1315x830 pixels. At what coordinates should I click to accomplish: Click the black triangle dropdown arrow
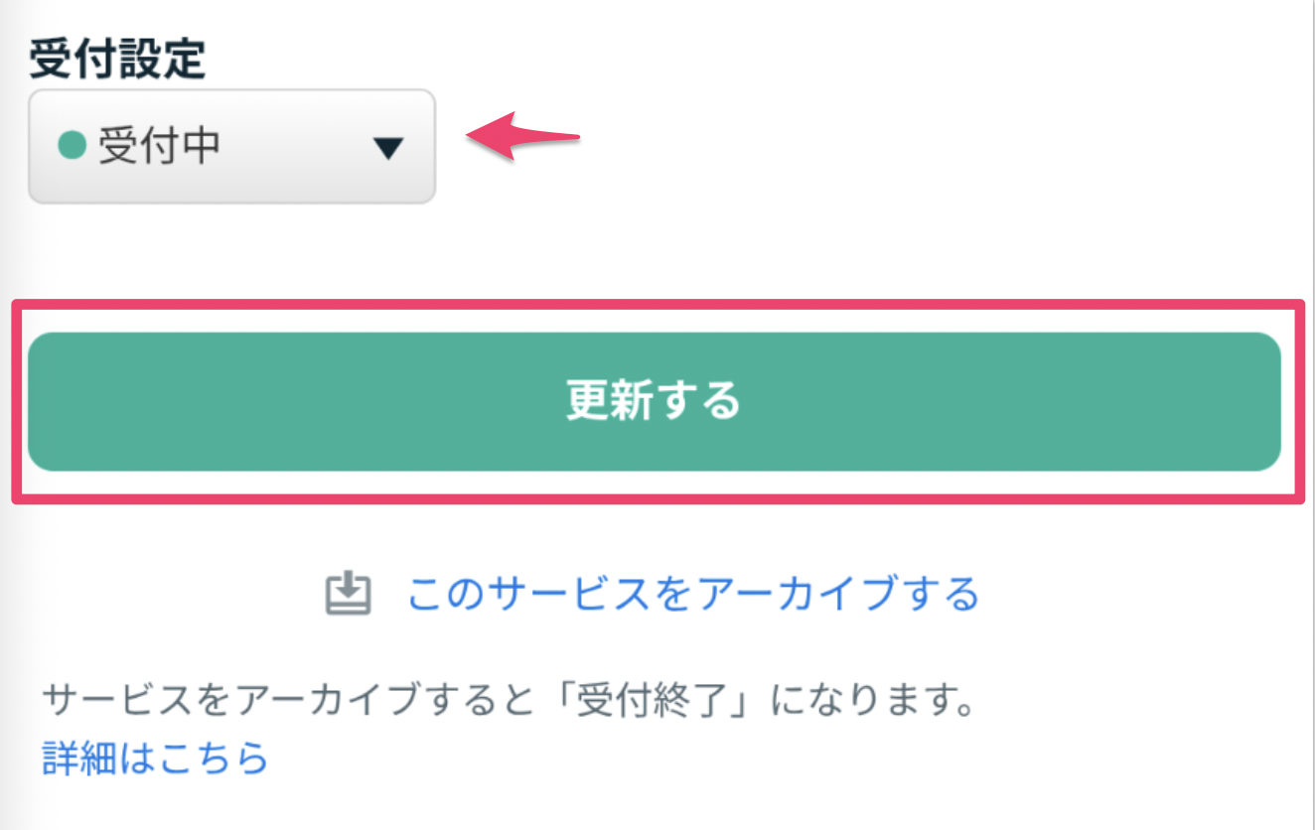tap(389, 145)
